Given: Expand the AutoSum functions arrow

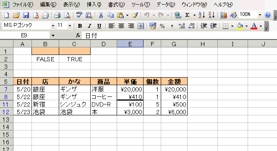Looking at the screenshot, I should coord(194,16).
